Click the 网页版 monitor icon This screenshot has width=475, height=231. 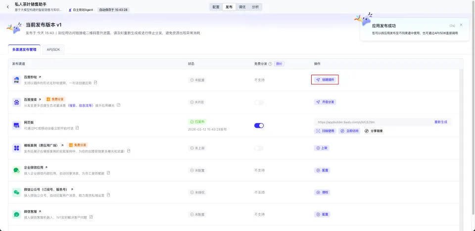16,125
